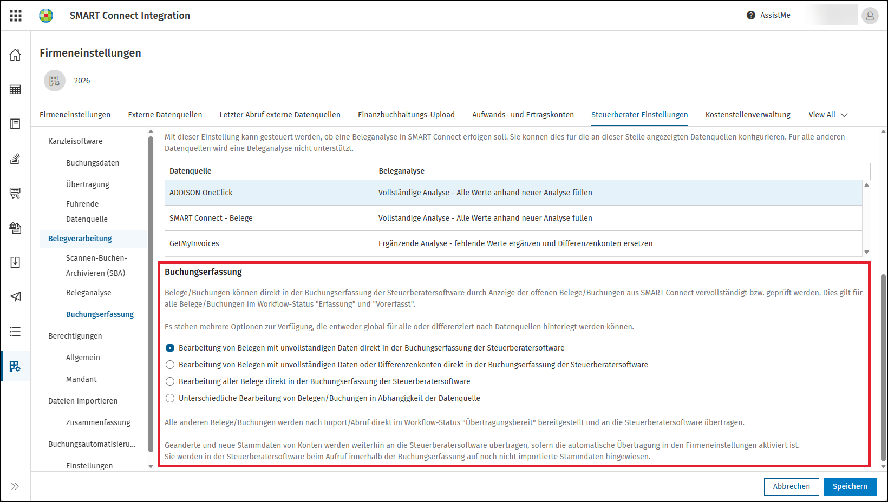Click the document page icon in sidebar
This screenshot has height=502, width=888.
(x=15, y=124)
